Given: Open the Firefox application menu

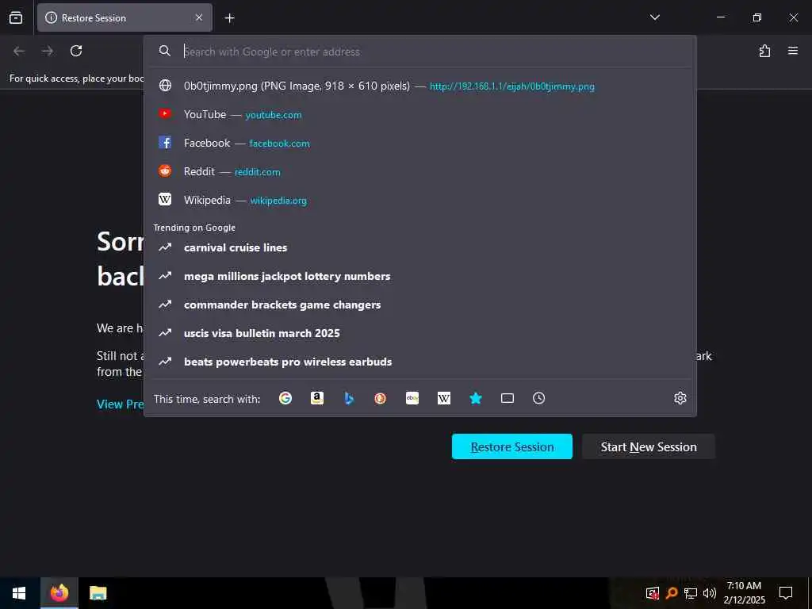Looking at the screenshot, I should pyautogui.click(x=793, y=51).
